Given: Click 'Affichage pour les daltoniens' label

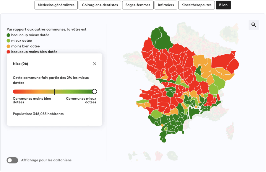Looking at the screenshot, I should pos(46,160).
